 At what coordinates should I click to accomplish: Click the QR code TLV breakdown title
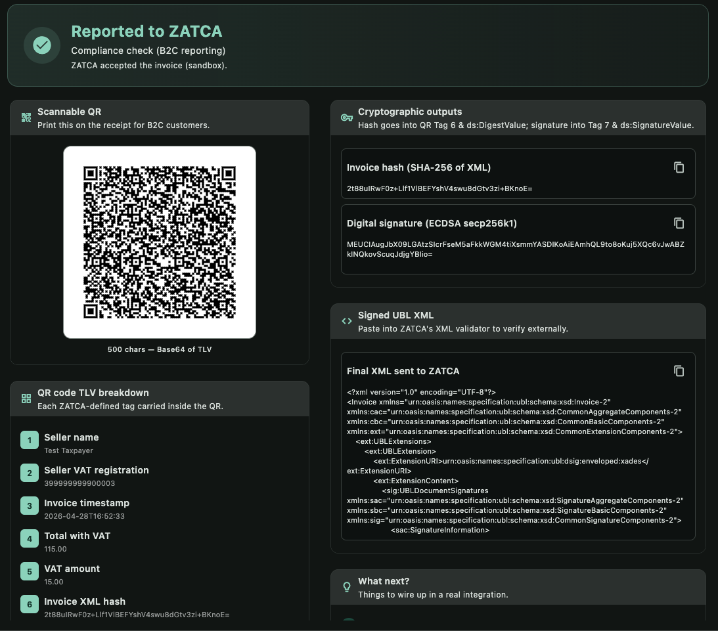click(93, 393)
